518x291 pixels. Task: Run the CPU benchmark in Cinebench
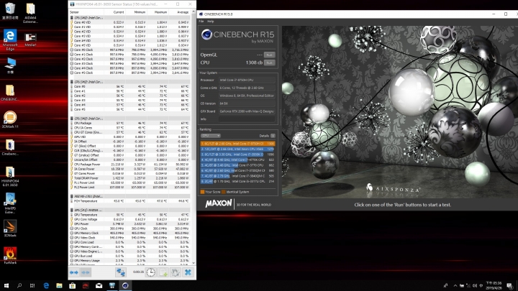point(270,63)
